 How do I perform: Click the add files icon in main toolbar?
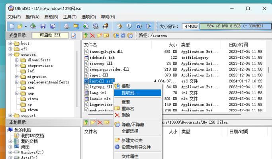tap(119, 26)
